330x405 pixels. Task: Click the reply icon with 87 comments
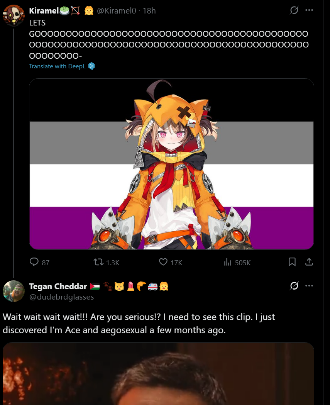pos(34,262)
